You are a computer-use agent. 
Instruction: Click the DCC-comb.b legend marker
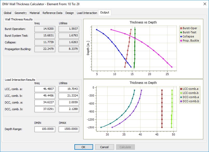coord(181,101)
